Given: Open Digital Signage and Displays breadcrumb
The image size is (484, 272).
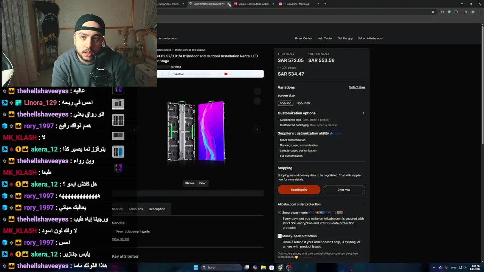Looking at the screenshot, I should coord(190,50).
